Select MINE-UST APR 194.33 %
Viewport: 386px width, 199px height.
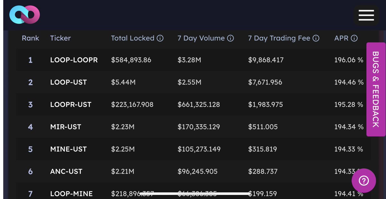click(349, 149)
